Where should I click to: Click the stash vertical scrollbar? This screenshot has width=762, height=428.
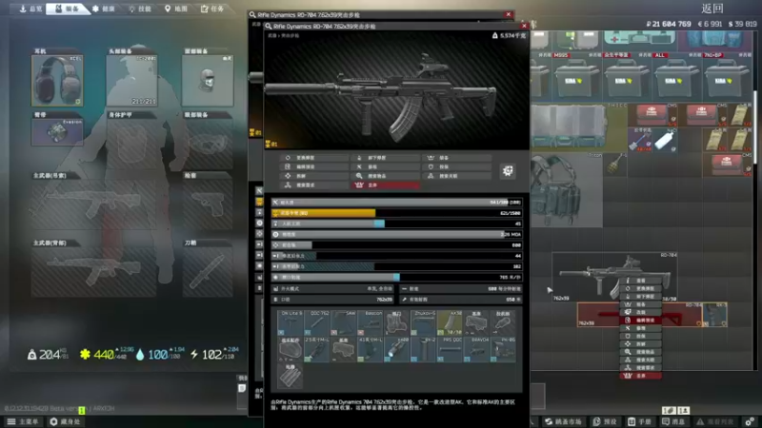point(754,126)
